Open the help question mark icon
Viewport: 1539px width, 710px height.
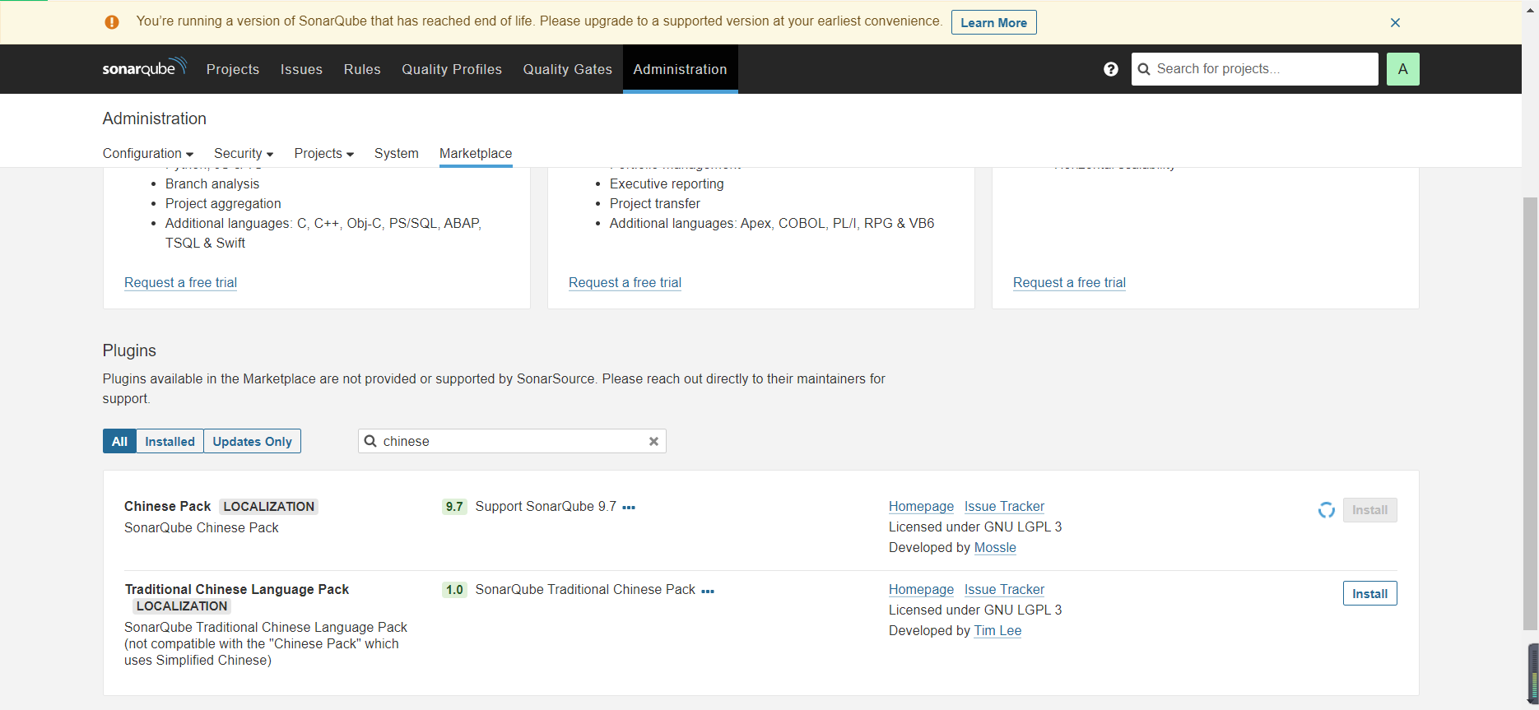tap(1111, 69)
